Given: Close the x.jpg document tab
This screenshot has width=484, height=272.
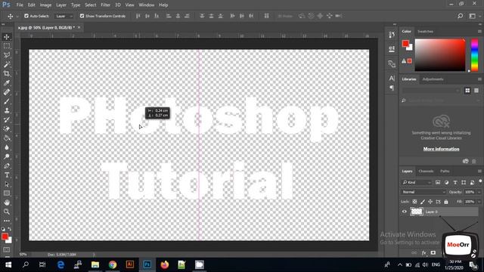Looking at the screenshot, I should [79, 27].
